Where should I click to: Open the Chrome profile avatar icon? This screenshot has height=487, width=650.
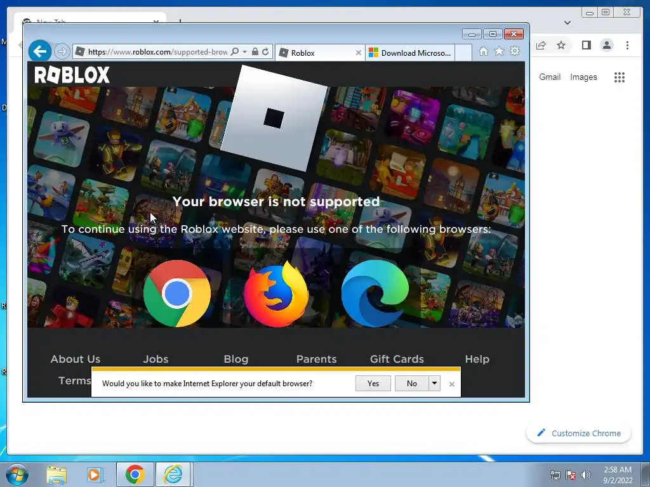(607, 45)
